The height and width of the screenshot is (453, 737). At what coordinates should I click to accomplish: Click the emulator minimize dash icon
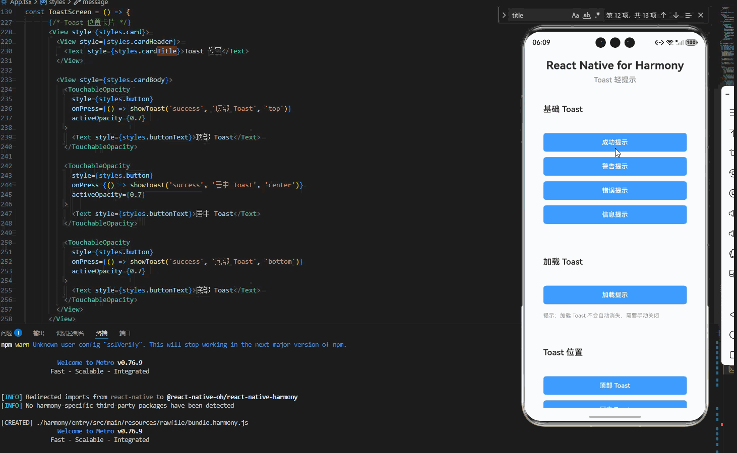(727, 94)
